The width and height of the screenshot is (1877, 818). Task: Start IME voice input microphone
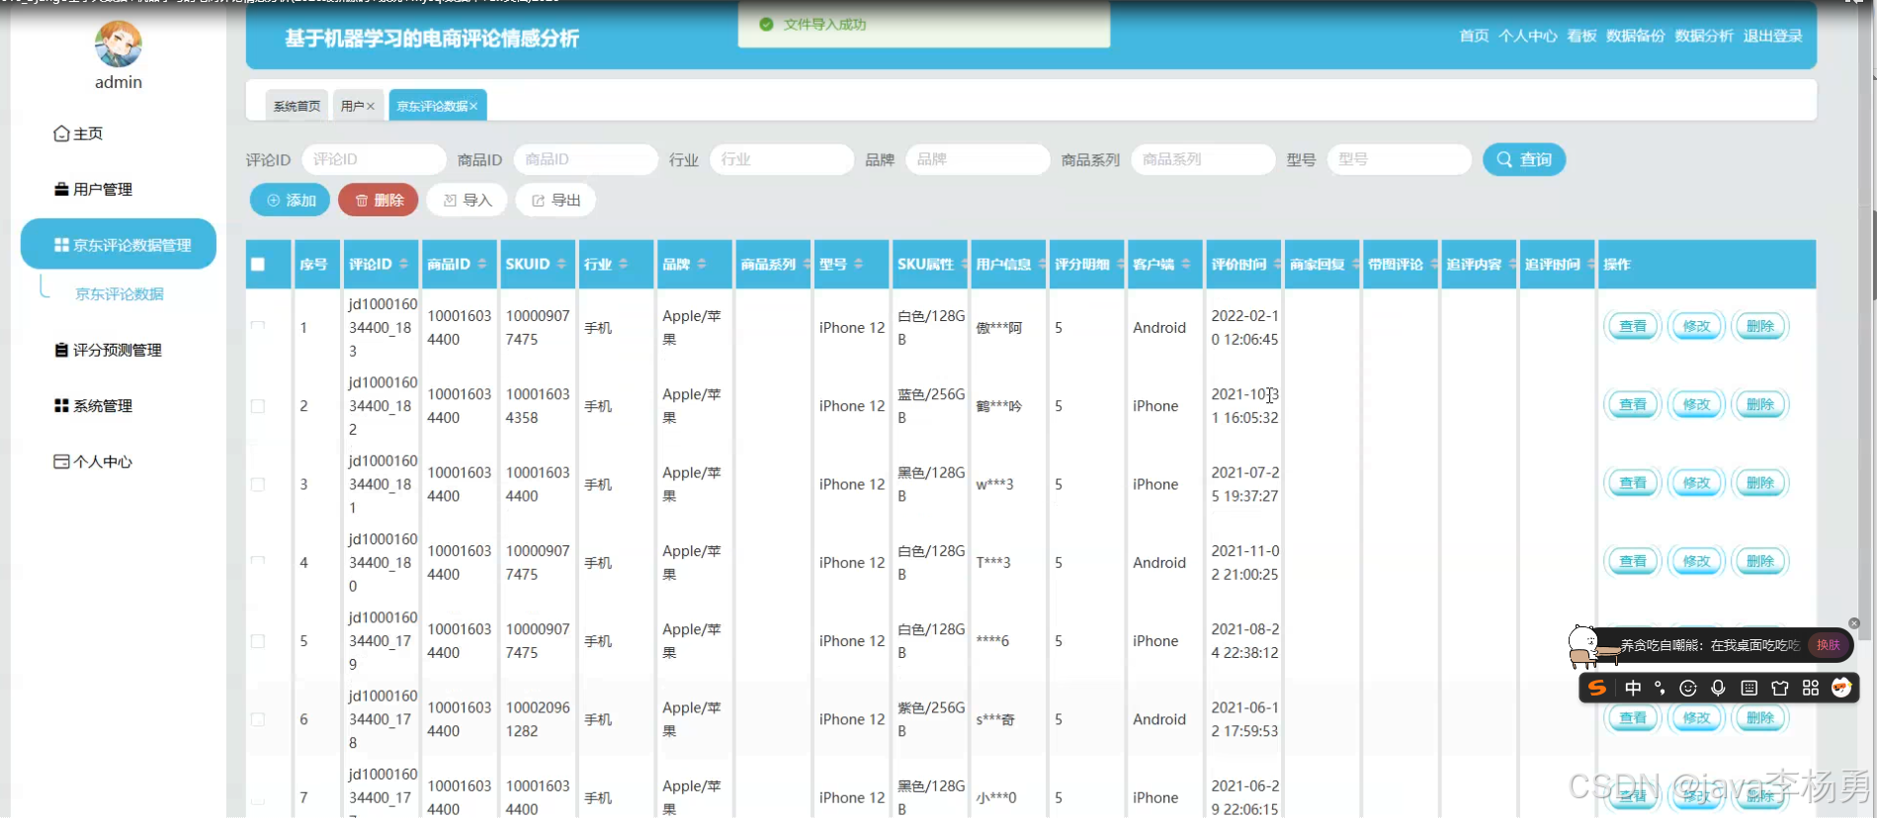[x=1718, y=688]
